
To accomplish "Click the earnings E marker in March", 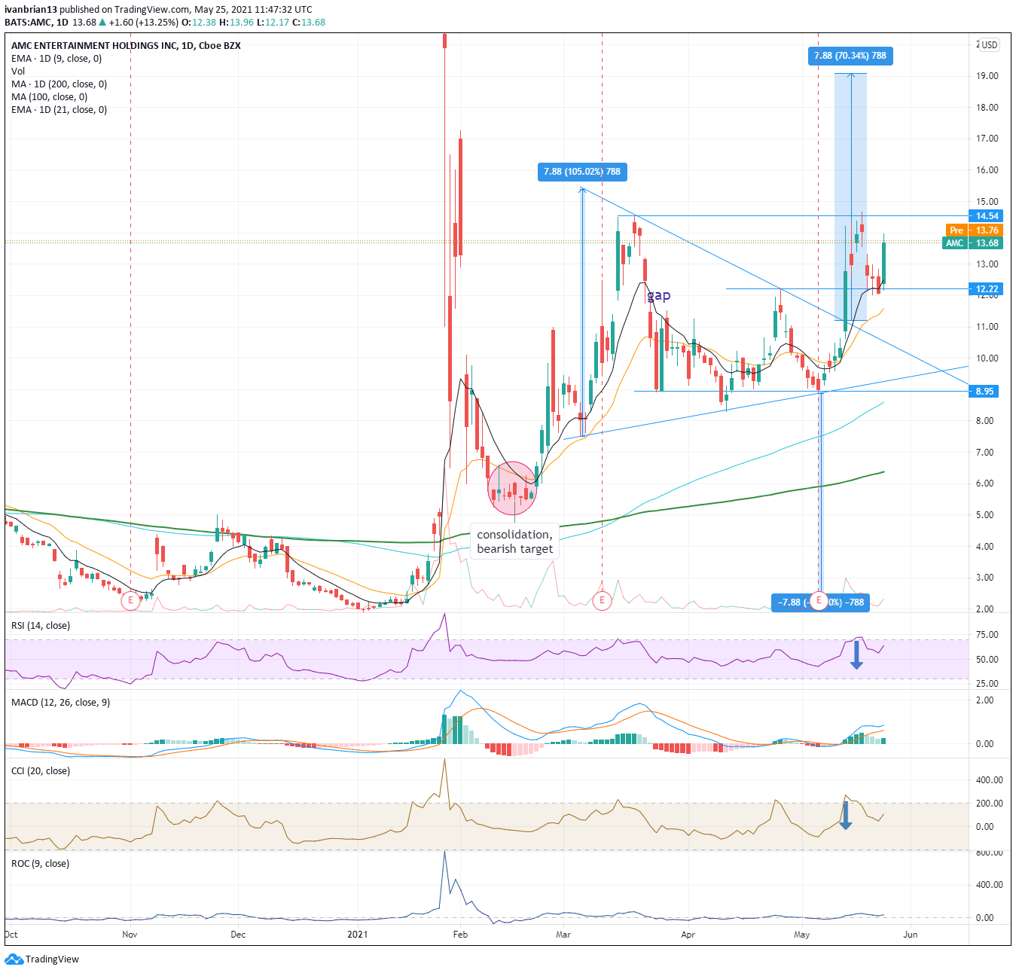I will [x=602, y=600].
